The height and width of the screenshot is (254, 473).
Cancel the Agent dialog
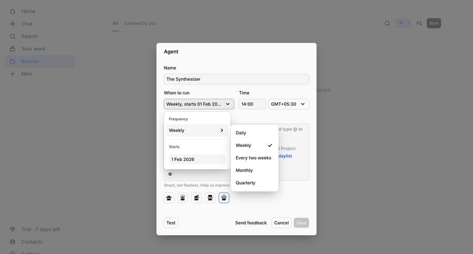(x=282, y=223)
